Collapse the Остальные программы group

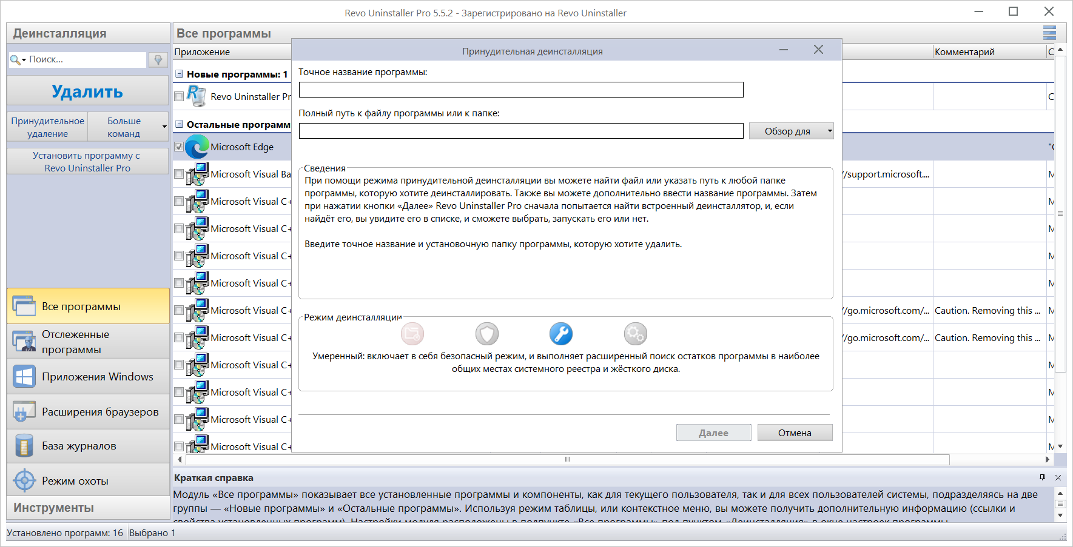pyautogui.click(x=180, y=124)
